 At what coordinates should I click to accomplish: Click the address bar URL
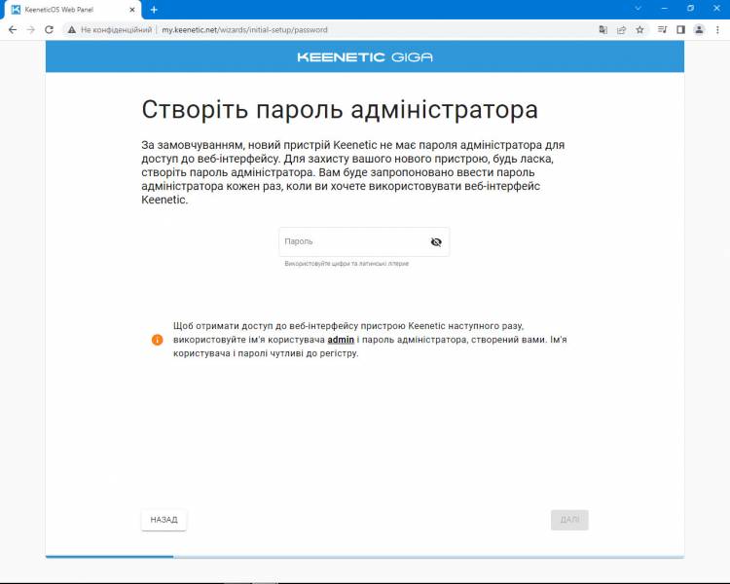click(244, 30)
